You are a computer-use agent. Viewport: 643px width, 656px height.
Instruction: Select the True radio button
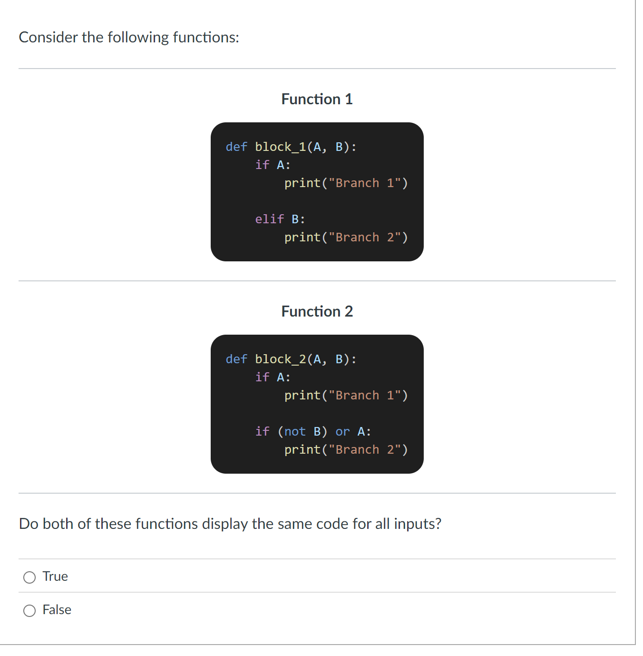click(29, 577)
